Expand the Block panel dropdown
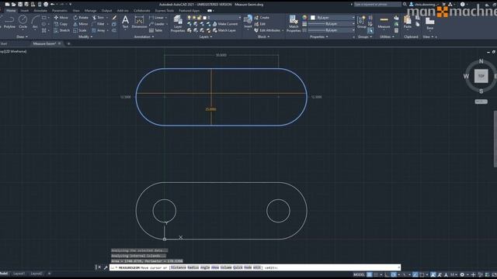 click(x=263, y=36)
